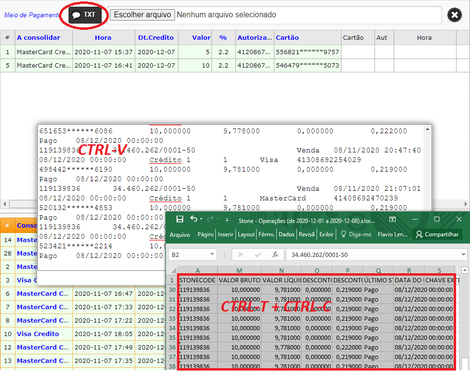Close the payment panel with the X icon

[x=455, y=15]
